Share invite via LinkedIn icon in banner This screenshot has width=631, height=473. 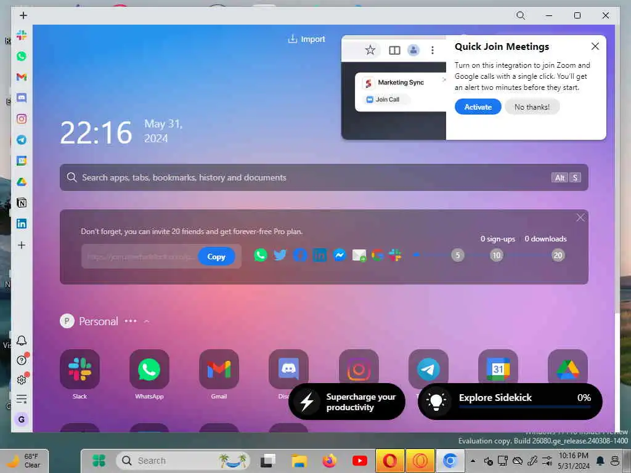320,255
